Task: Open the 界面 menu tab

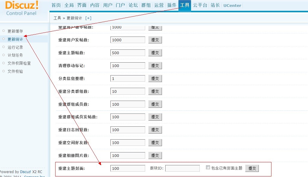Action: click(82, 5)
